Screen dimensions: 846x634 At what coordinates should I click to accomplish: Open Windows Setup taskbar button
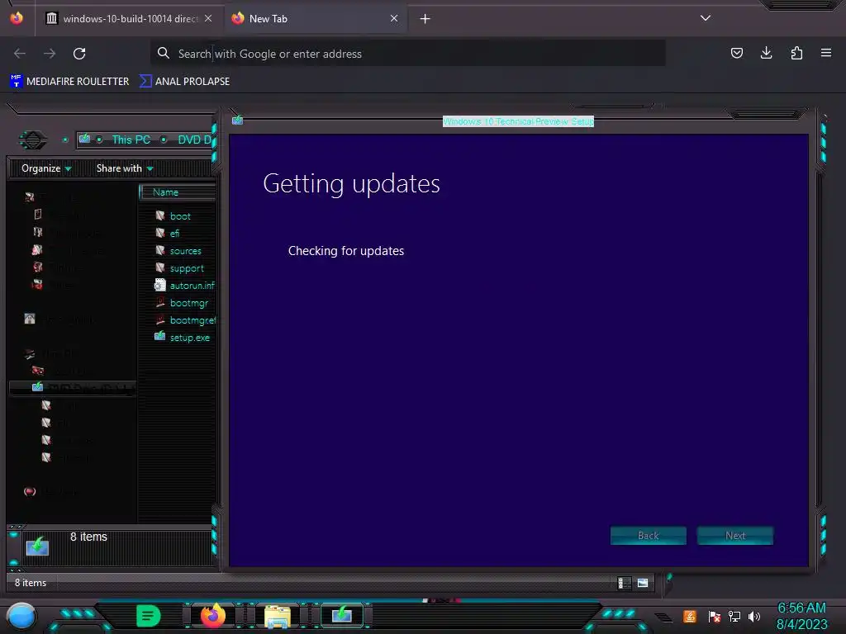[342, 614]
